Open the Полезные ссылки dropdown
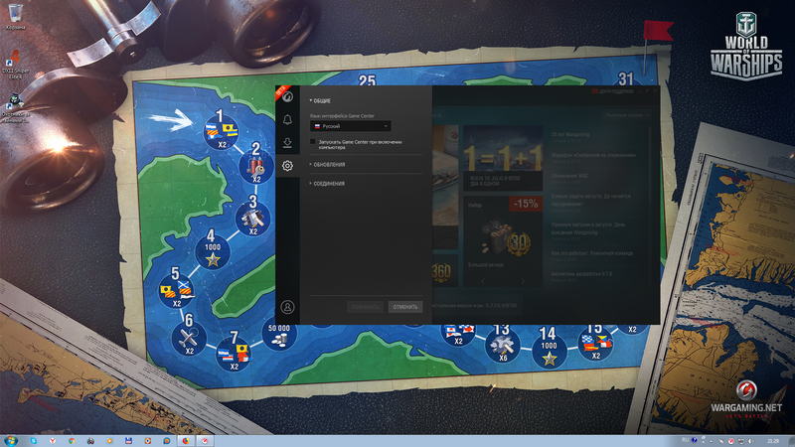The height and width of the screenshot is (447, 795). point(626,115)
